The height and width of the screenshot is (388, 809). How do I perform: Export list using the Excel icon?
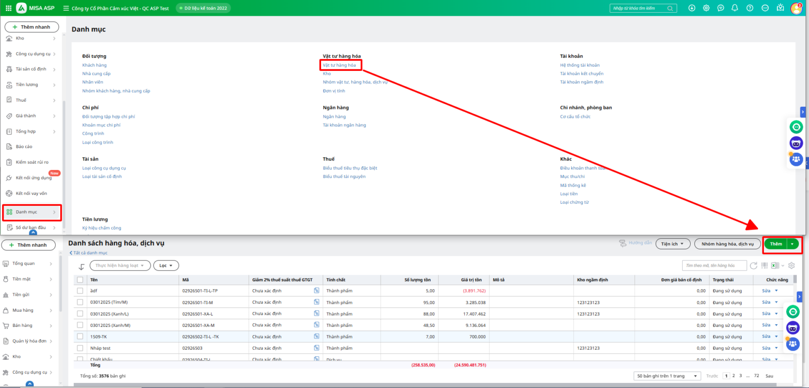775,266
